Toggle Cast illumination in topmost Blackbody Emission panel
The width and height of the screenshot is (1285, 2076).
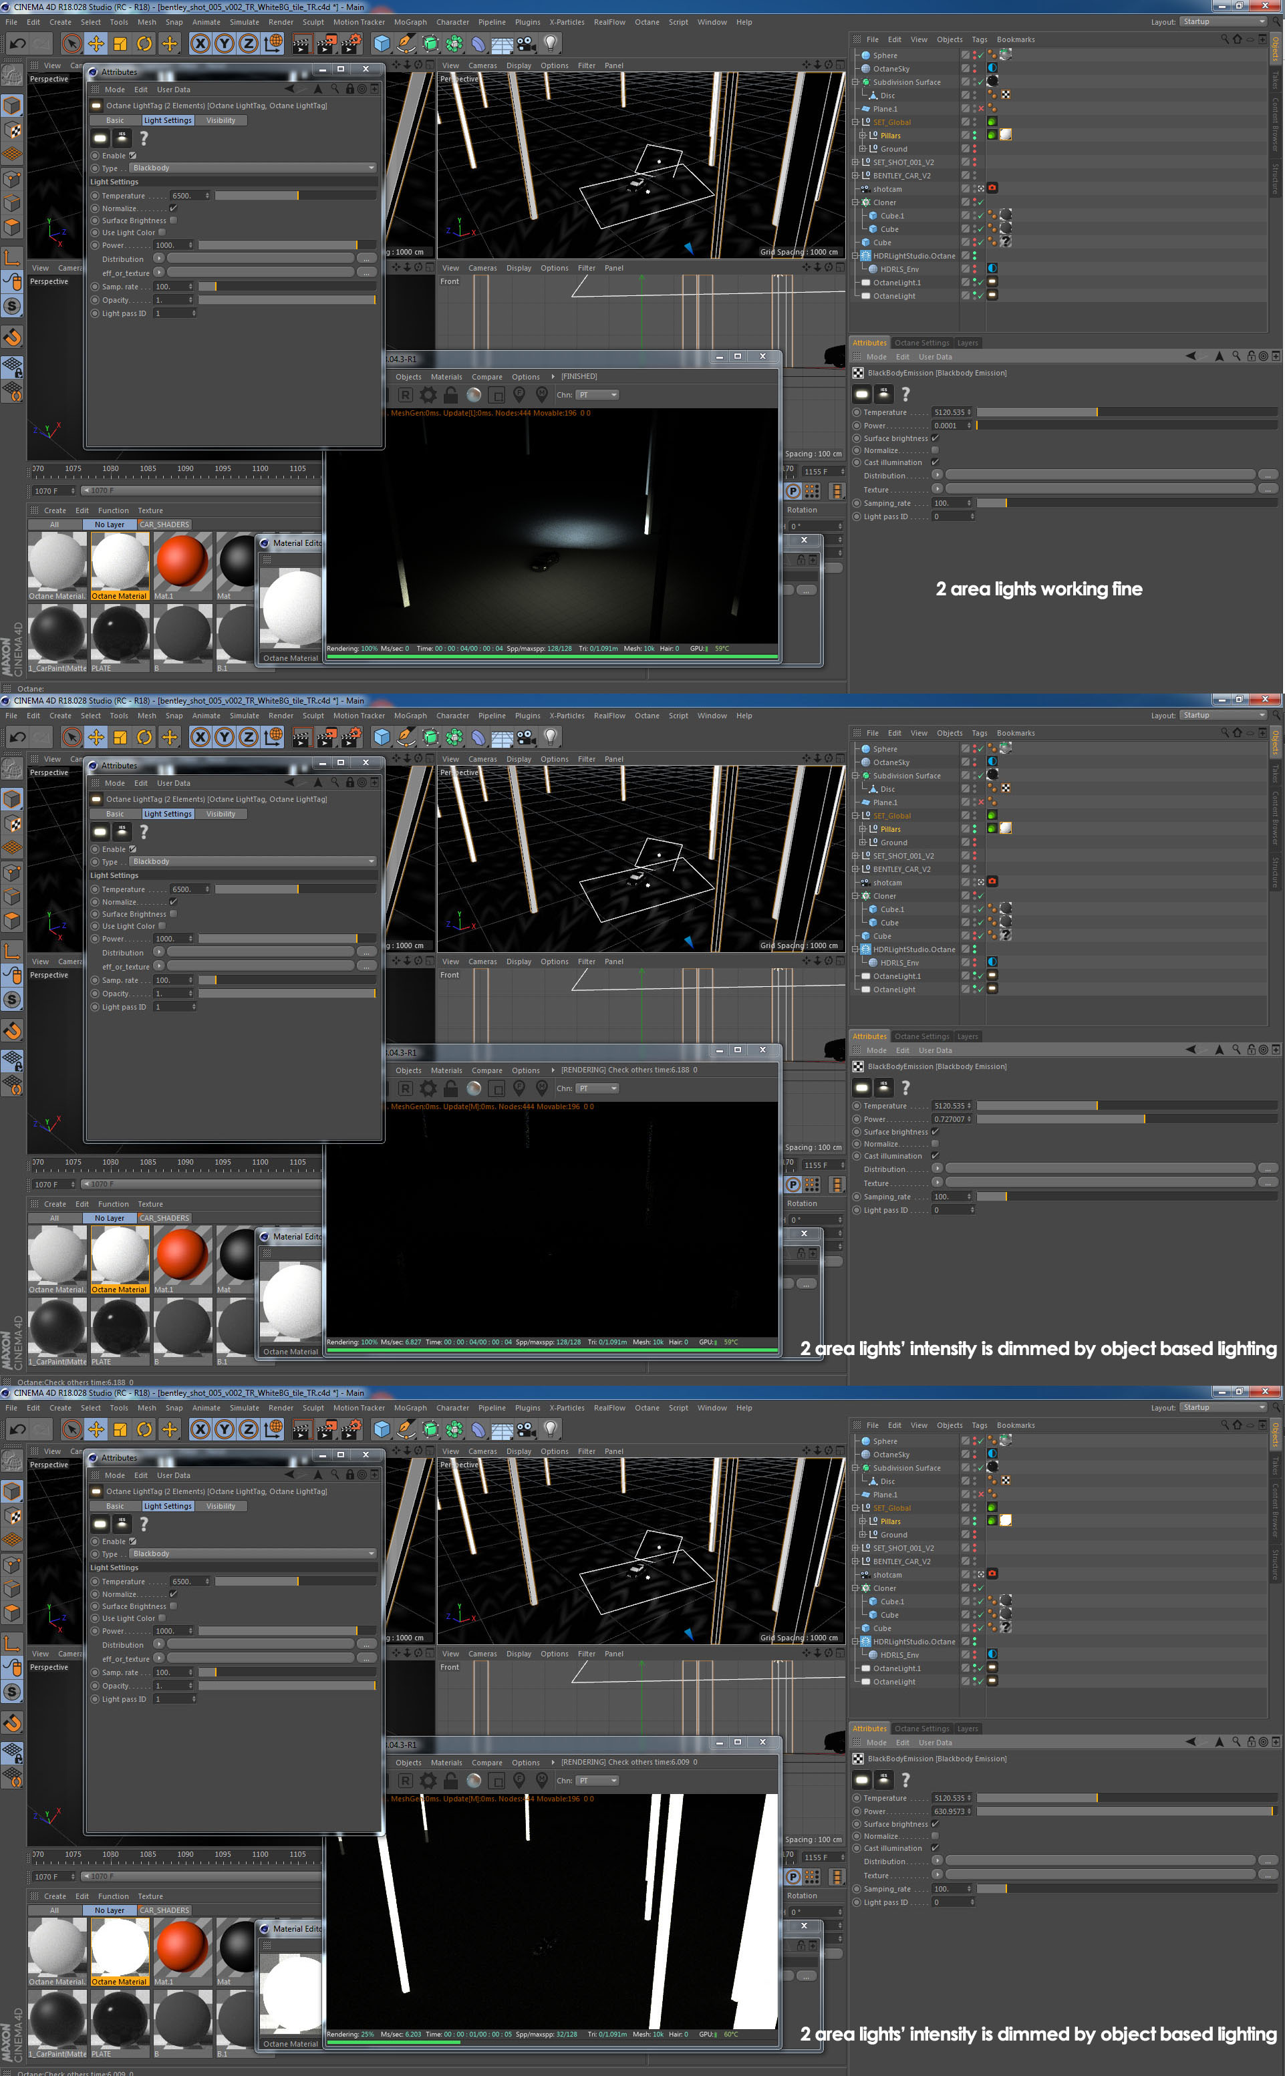click(935, 462)
